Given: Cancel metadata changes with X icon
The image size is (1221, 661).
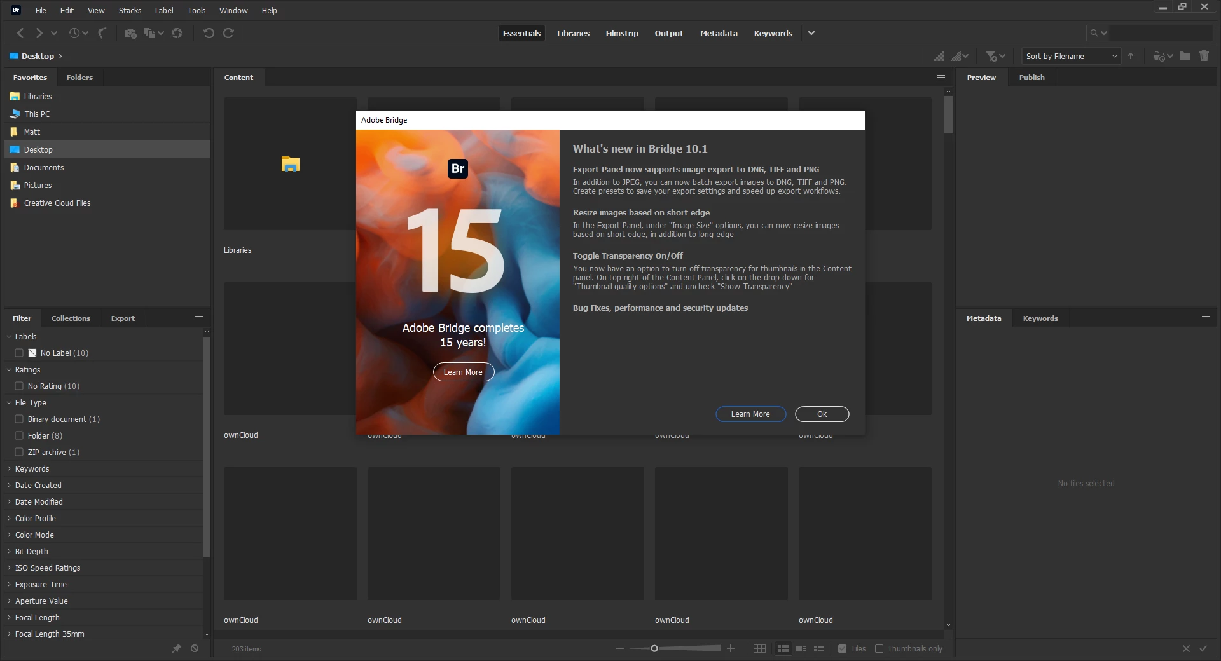Looking at the screenshot, I should tap(1186, 648).
